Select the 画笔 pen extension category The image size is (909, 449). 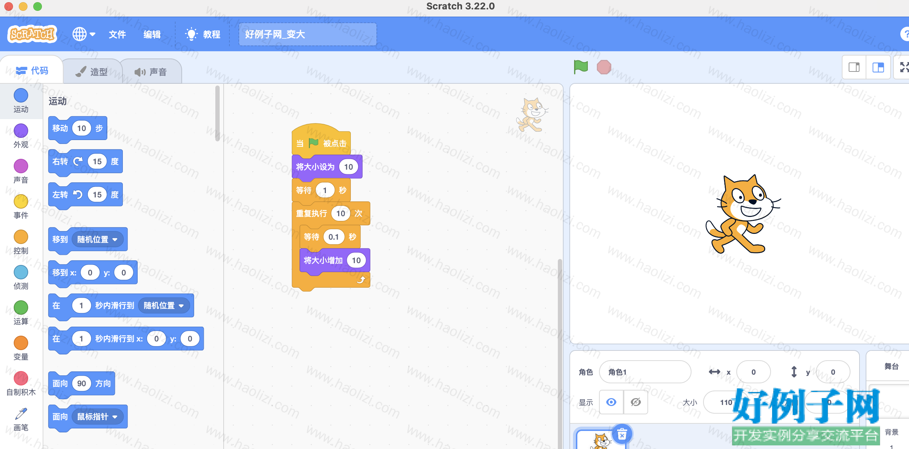(21, 419)
